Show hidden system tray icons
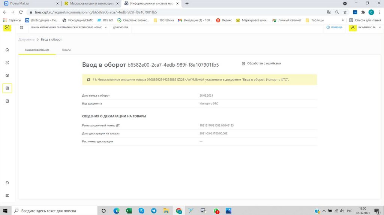The image size is (384, 215). 324,211
